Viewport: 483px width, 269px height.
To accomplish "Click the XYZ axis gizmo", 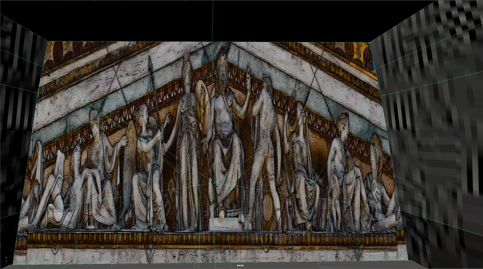I will coord(5,260).
